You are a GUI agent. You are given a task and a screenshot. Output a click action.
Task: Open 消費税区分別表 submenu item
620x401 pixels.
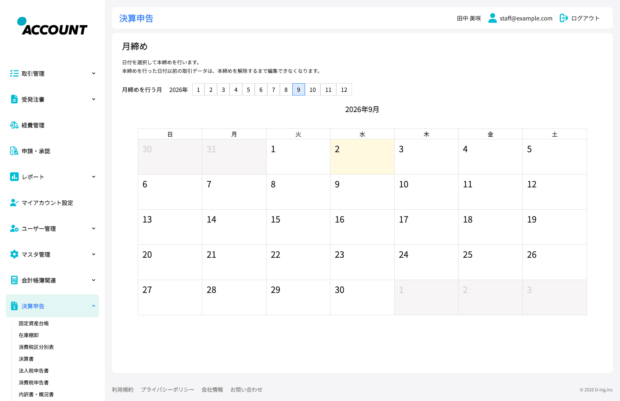36,347
